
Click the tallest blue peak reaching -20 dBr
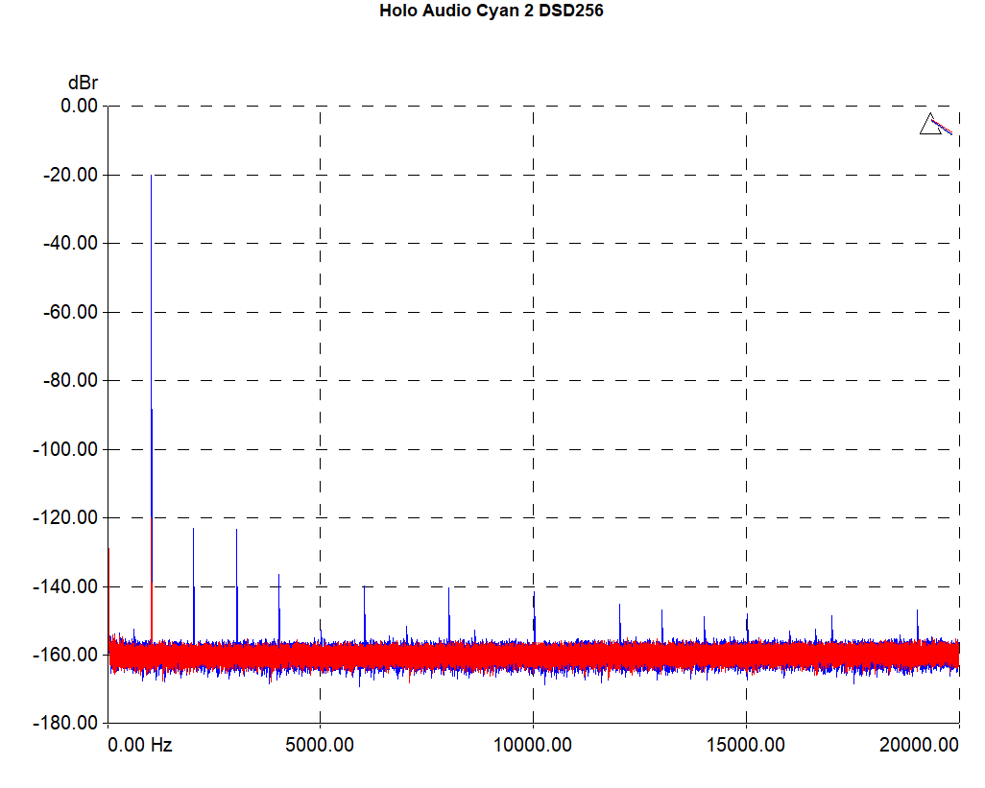coord(152,377)
